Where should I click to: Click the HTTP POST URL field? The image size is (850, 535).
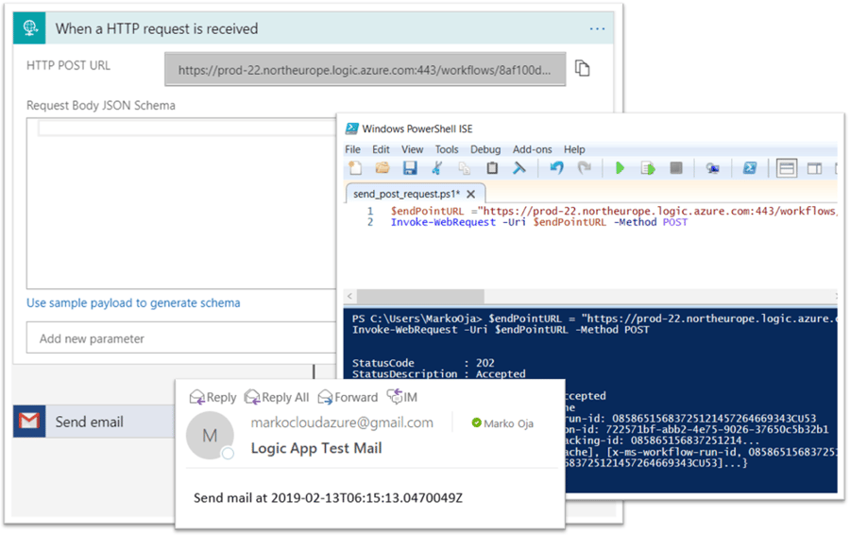click(365, 69)
